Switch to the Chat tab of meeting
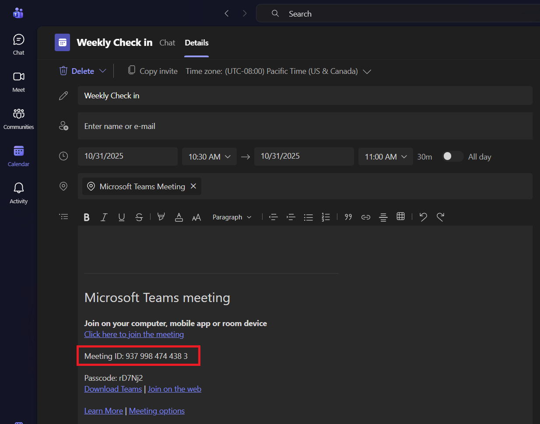This screenshot has width=540, height=424. (x=167, y=43)
